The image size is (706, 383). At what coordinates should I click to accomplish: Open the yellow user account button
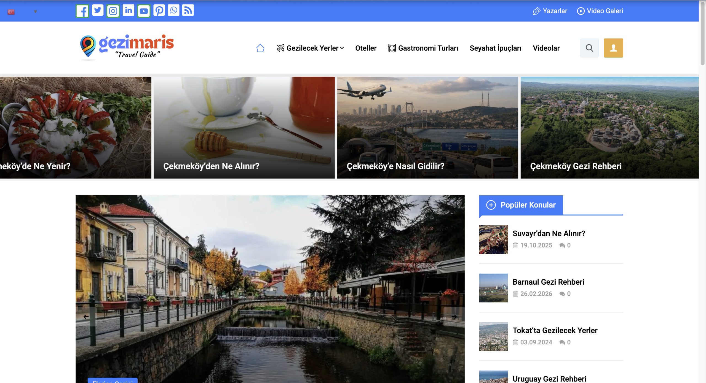pos(613,48)
